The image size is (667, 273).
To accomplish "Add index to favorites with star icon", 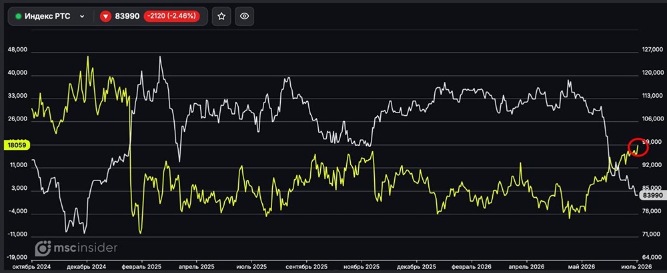I will click(x=221, y=17).
